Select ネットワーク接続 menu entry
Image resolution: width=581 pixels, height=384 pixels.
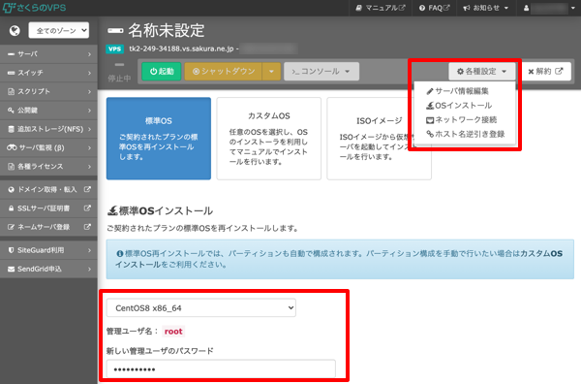pyautogui.click(x=462, y=120)
